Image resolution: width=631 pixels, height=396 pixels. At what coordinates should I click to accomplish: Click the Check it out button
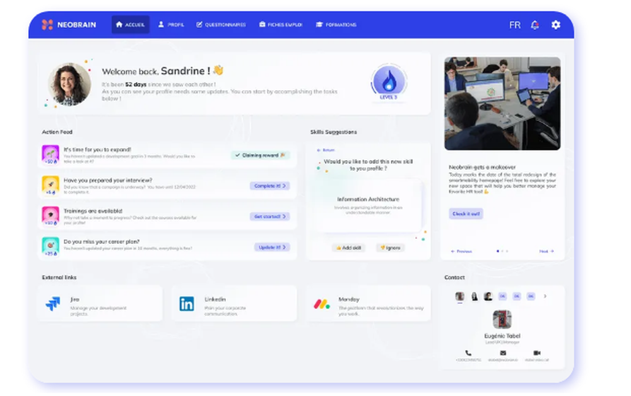click(x=466, y=214)
